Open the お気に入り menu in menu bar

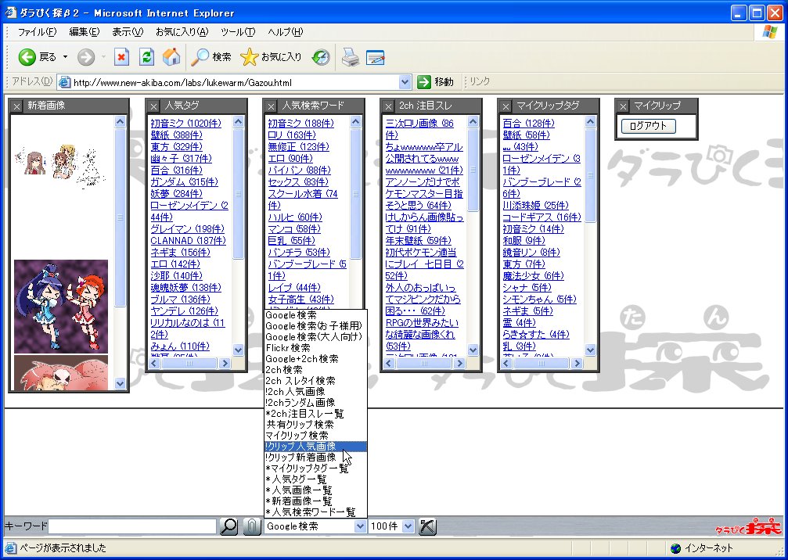click(182, 32)
